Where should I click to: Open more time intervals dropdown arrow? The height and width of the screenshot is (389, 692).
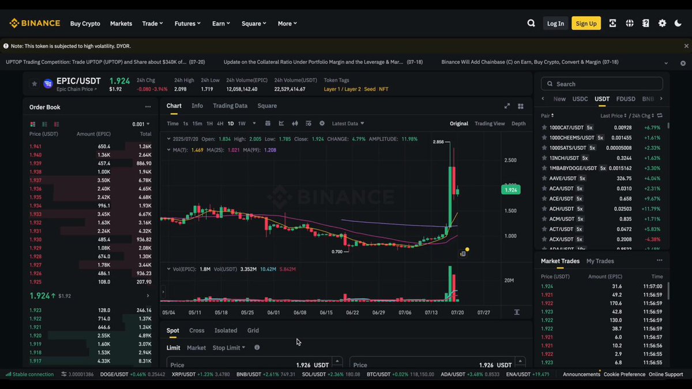254,123
